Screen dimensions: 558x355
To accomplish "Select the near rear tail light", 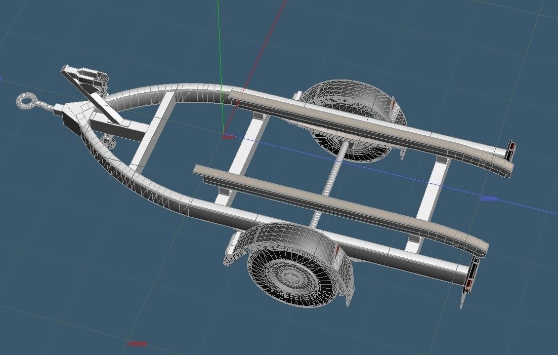I will 472,274.
